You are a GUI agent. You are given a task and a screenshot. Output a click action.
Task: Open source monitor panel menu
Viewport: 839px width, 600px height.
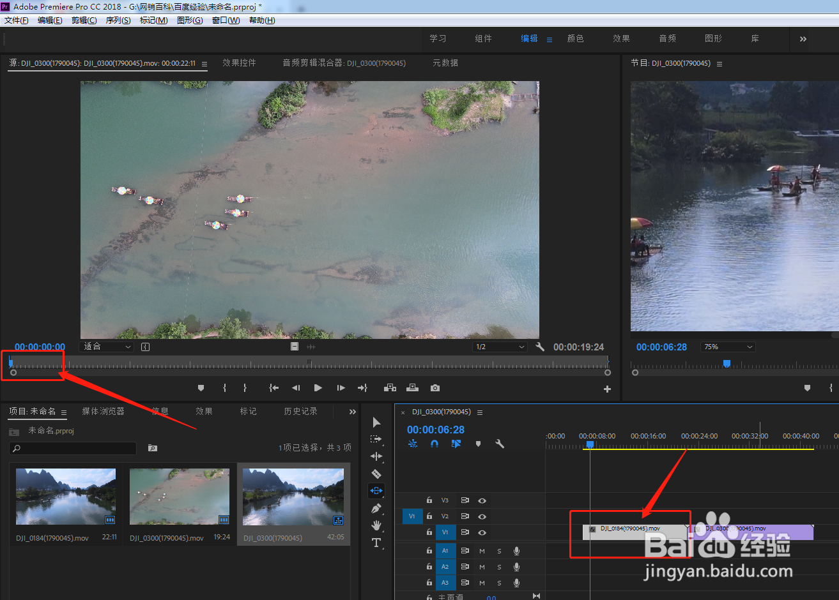[x=204, y=64]
